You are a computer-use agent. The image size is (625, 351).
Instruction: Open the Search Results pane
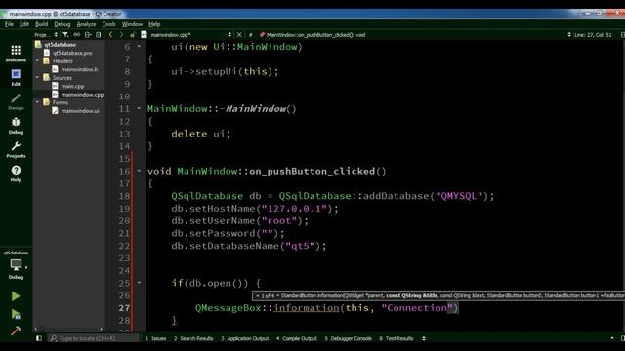pos(193,338)
